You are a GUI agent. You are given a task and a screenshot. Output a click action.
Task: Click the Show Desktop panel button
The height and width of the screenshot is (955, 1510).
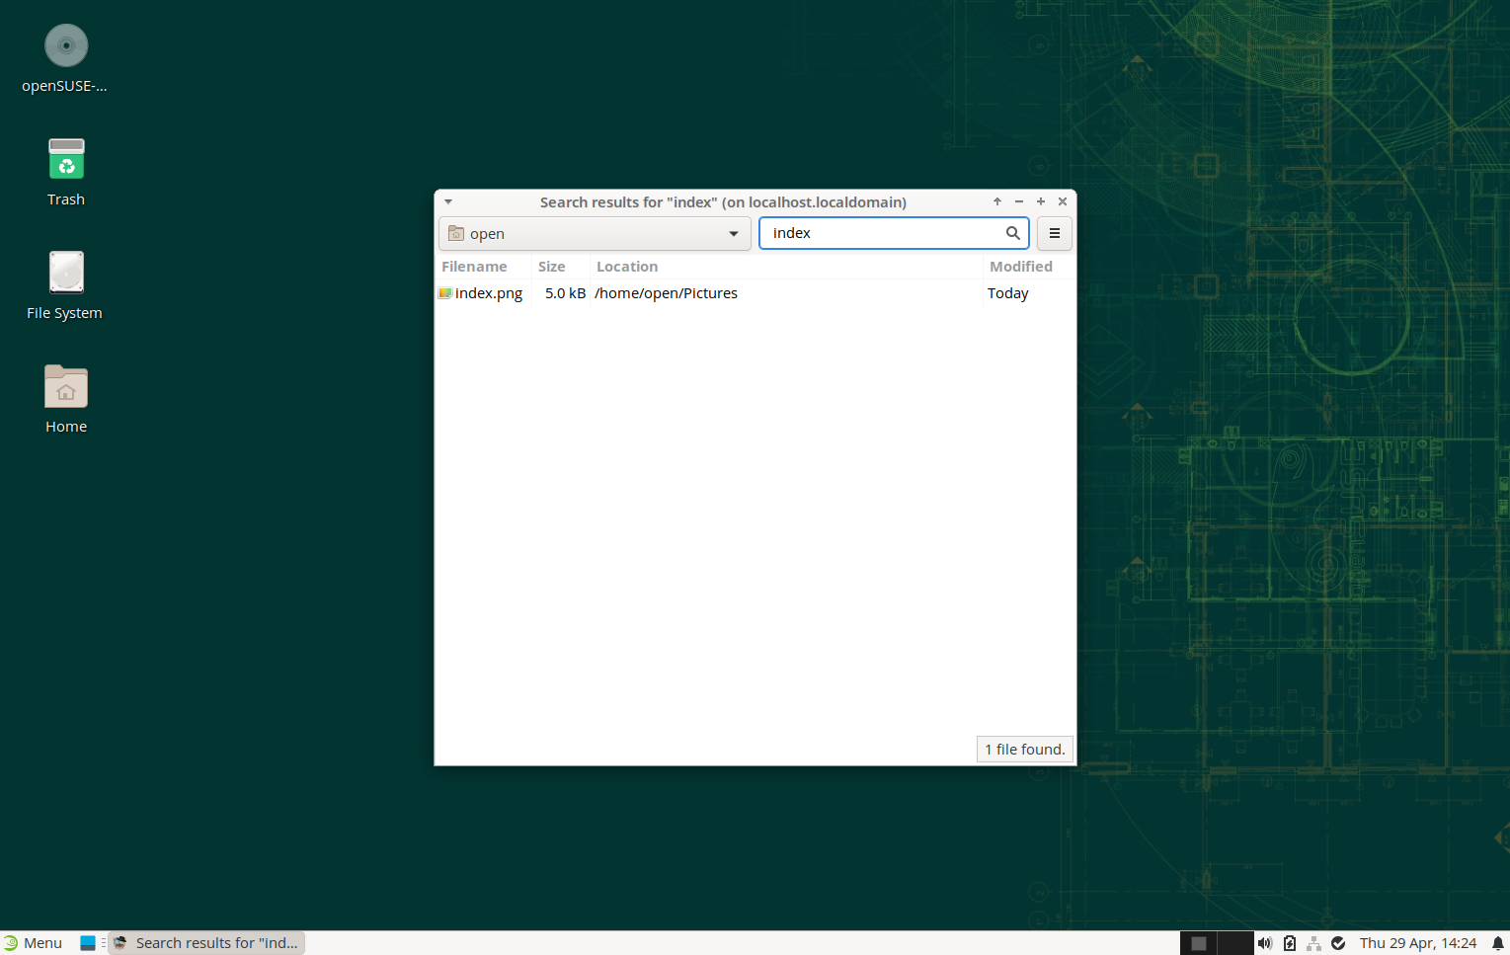click(88, 943)
